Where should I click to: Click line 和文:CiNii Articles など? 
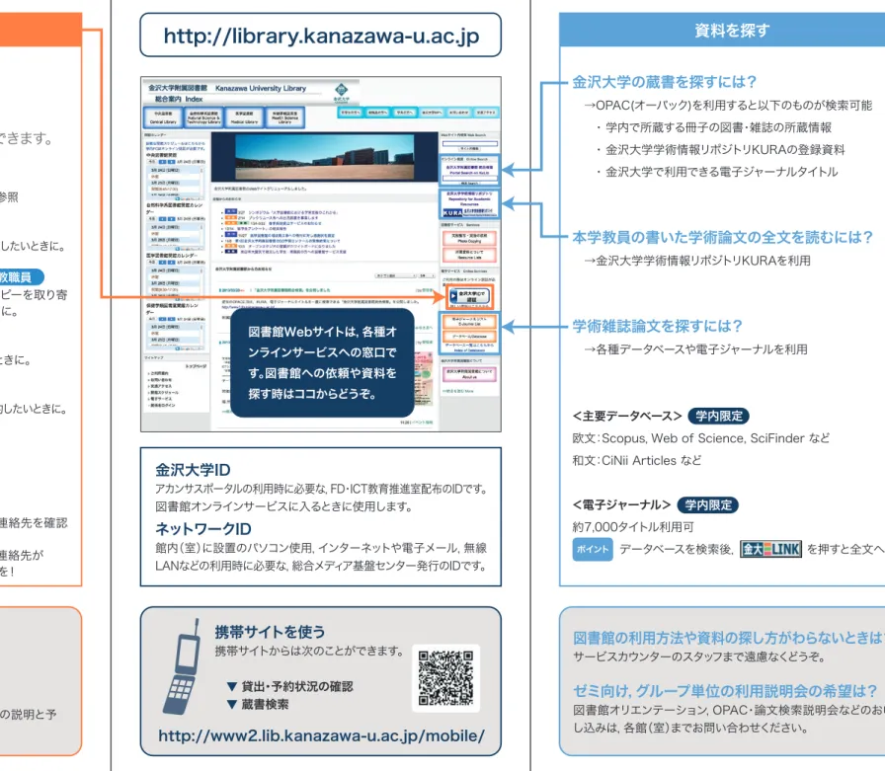637,460
